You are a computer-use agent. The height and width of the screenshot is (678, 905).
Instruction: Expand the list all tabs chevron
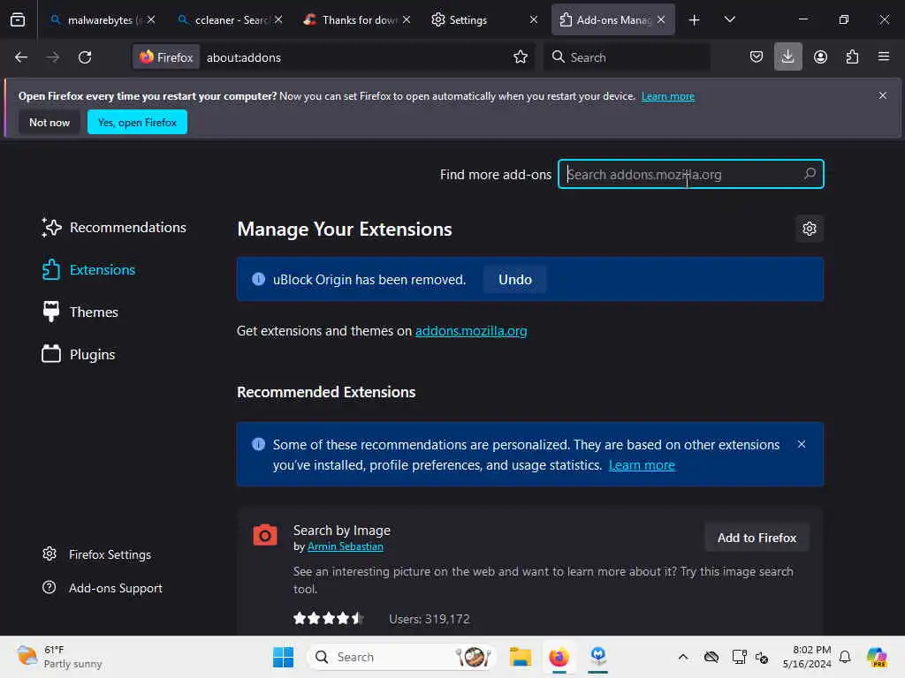(x=729, y=20)
